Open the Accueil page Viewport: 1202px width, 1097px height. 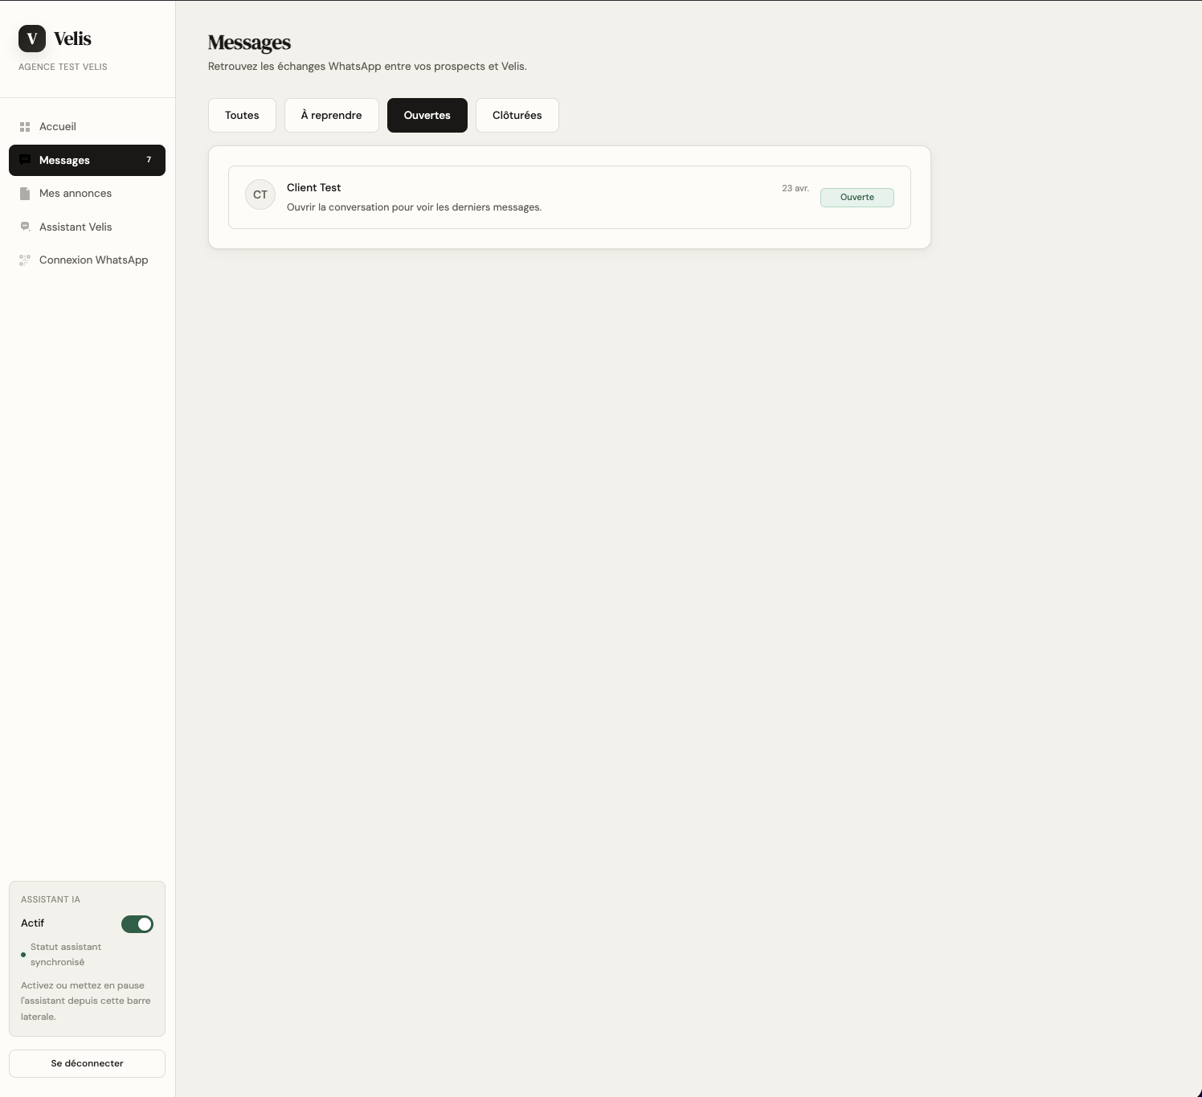point(87,127)
